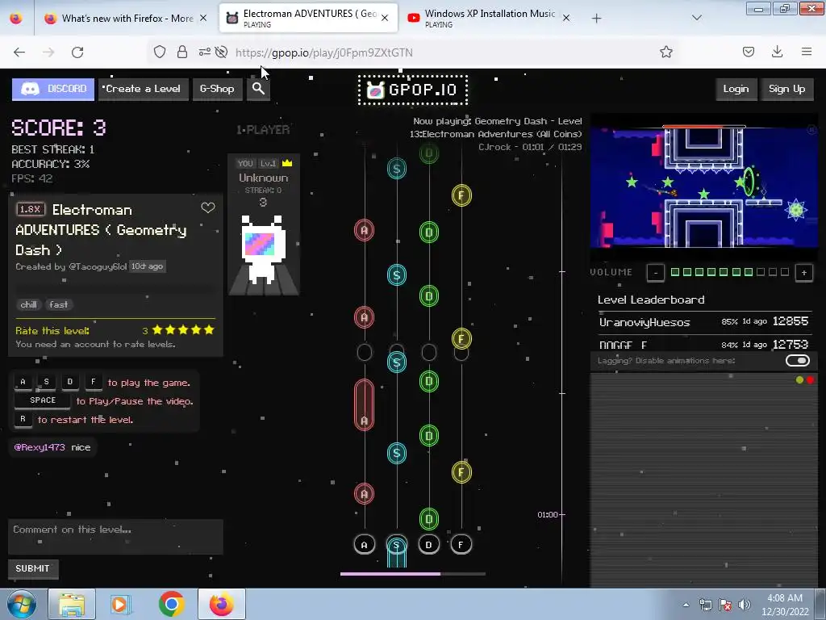Click the autoplay blocked icon in address bar

222,52
